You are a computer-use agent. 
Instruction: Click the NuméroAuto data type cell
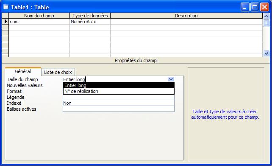point(90,22)
